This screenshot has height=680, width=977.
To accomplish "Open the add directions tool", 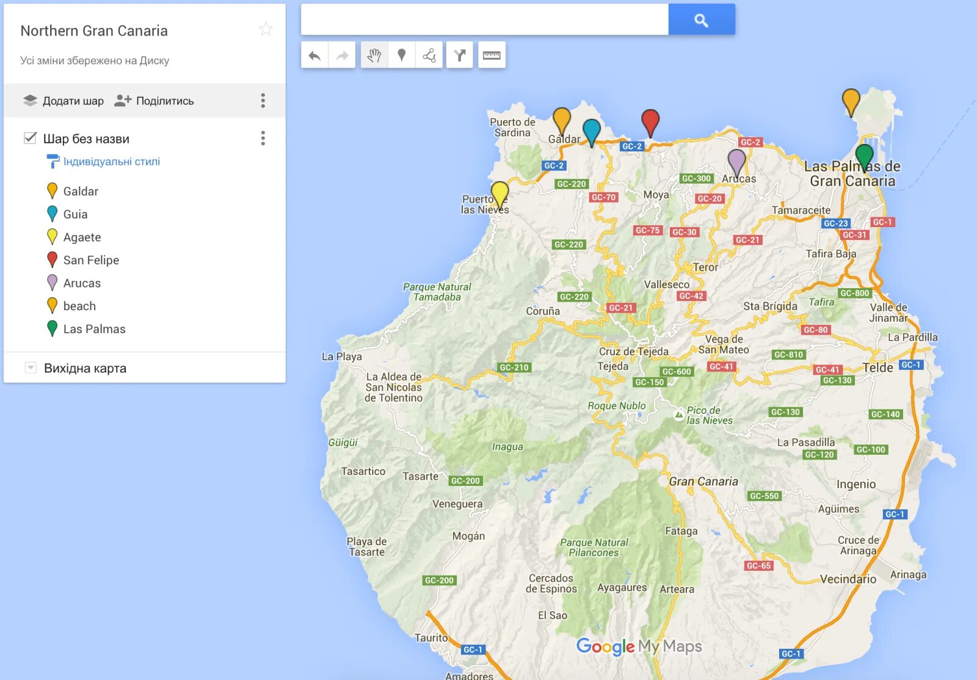I will click(460, 56).
